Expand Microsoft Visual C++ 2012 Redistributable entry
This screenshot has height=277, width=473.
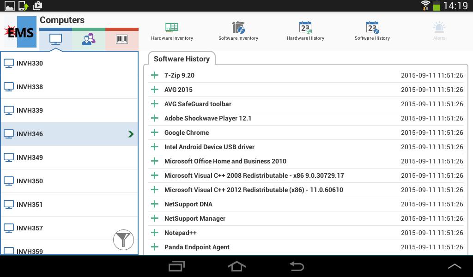pos(154,190)
